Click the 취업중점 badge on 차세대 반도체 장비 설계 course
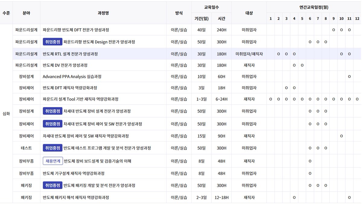This screenshot has width=362, height=204. (52, 111)
